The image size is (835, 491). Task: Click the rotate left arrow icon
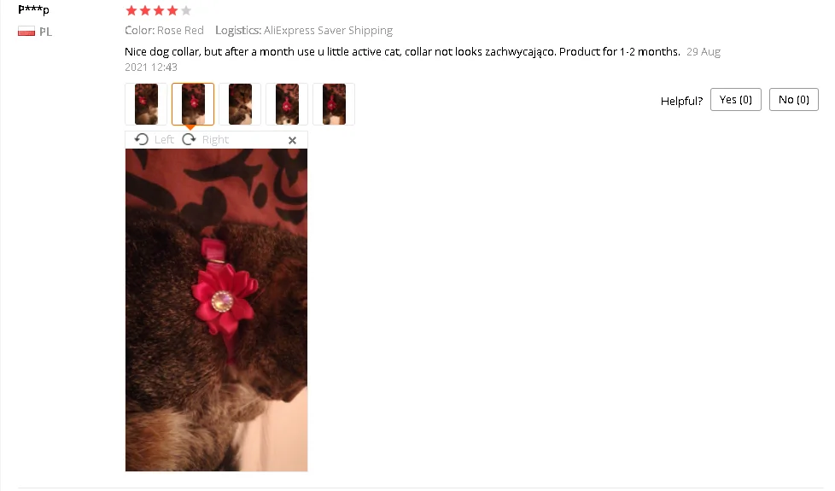click(x=141, y=139)
